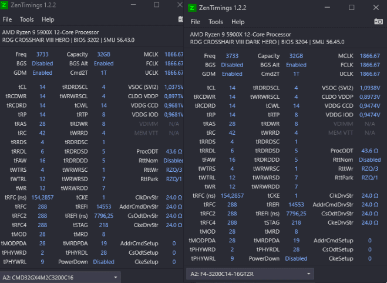This screenshot has width=387, height=283.
Task: Click tMRDPDA value 19 in right window
Action: [296, 241]
